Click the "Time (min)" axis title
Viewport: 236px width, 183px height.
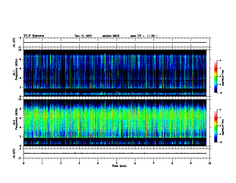[x=119, y=166]
